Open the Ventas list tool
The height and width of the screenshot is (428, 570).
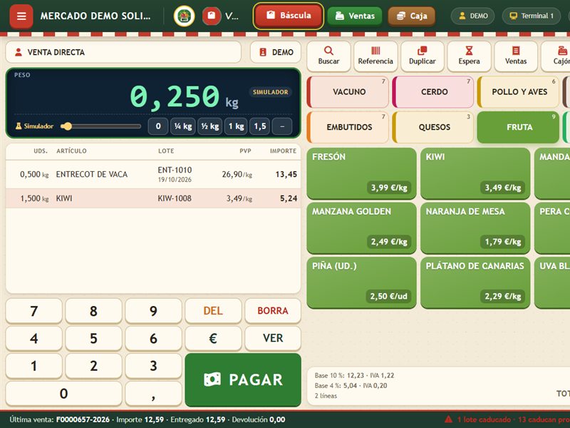[516, 56]
